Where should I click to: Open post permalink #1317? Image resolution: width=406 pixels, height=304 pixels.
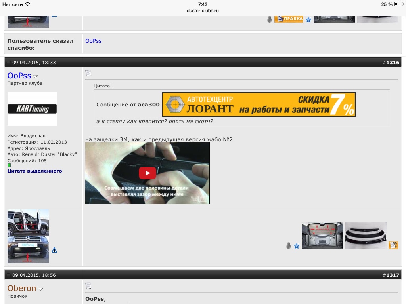point(393,275)
